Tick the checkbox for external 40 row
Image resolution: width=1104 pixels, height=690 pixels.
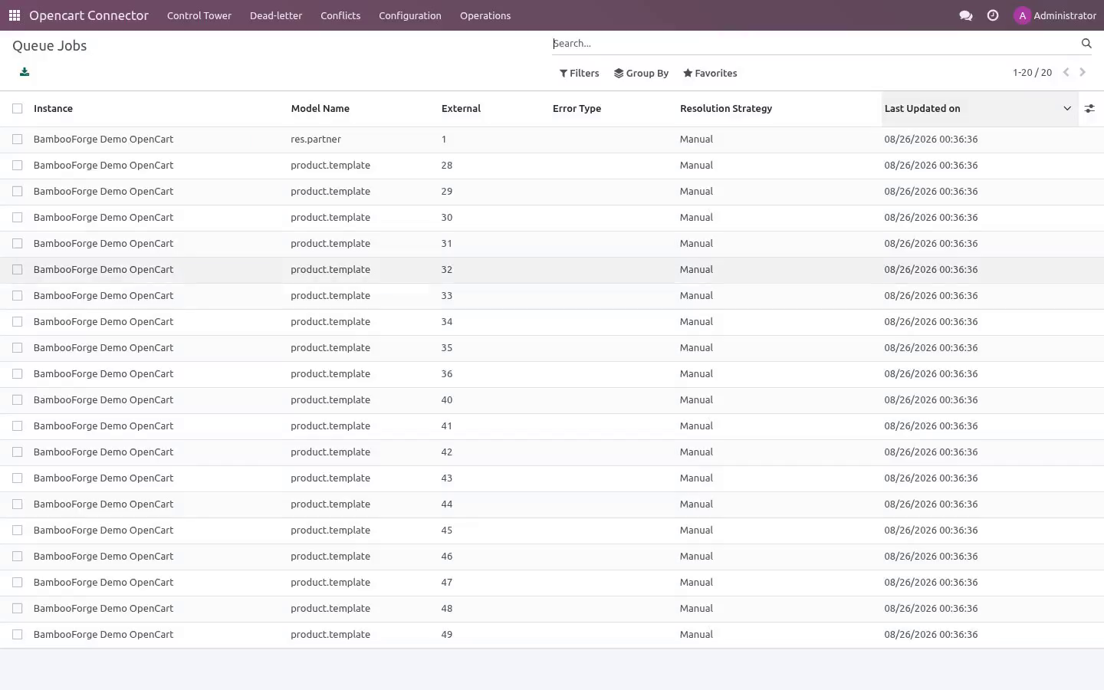(18, 400)
